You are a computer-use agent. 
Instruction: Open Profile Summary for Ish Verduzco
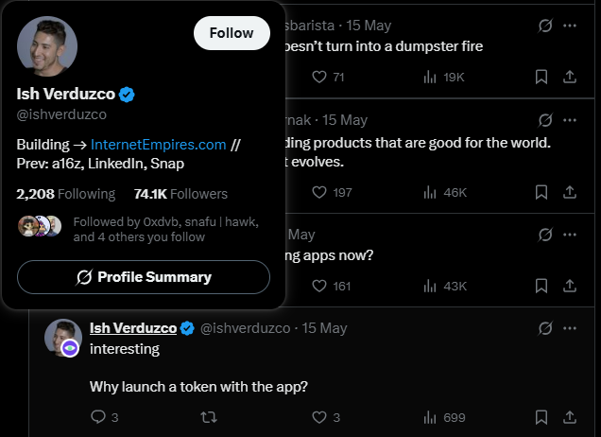[144, 277]
